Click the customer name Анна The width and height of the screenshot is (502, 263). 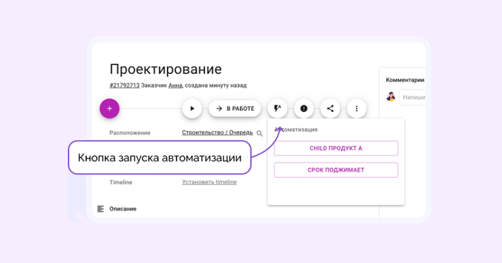pyautogui.click(x=175, y=85)
